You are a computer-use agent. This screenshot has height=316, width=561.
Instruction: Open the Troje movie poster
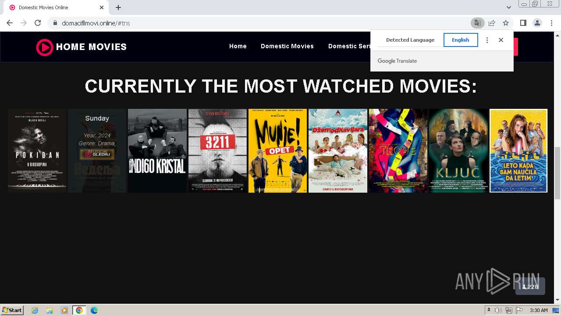[398, 151]
